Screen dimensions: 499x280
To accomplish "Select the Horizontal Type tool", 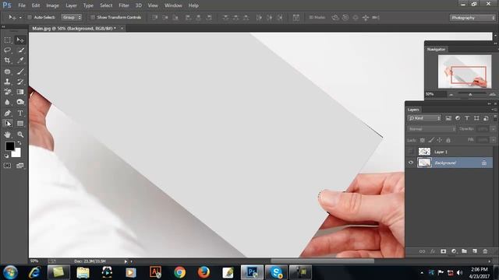I will (20, 113).
